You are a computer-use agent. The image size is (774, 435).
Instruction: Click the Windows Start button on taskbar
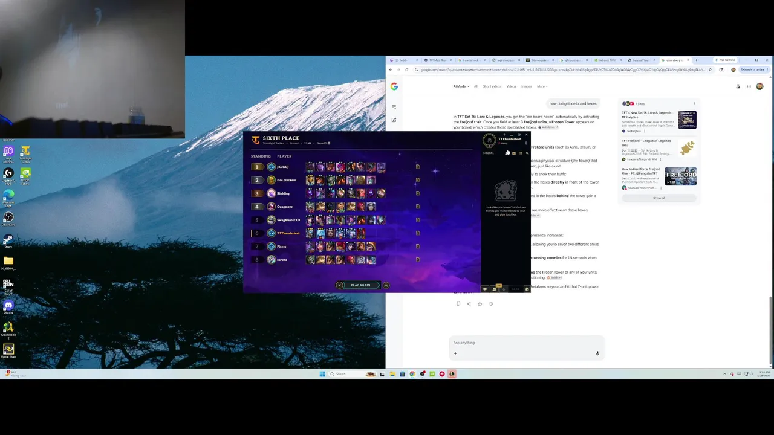[x=322, y=374]
